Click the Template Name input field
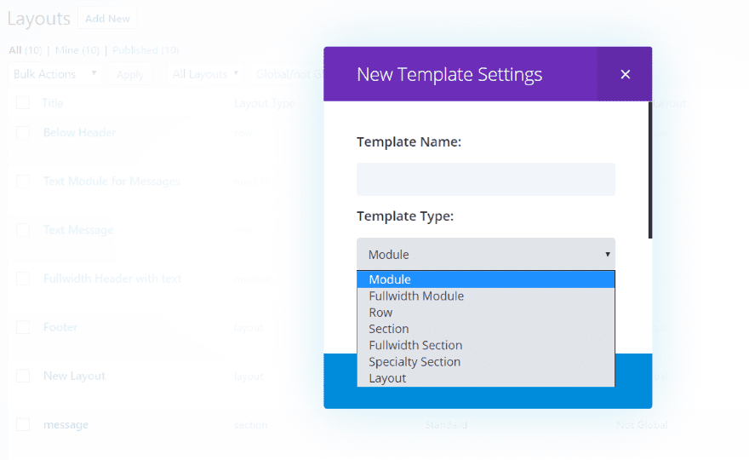749x460 pixels. tap(485, 180)
